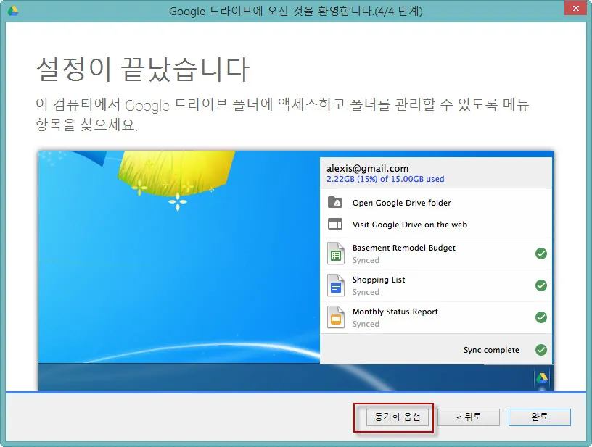Click the Basement Remodel Budget spreadsheet icon
The image size is (592, 447).
click(336, 254)
